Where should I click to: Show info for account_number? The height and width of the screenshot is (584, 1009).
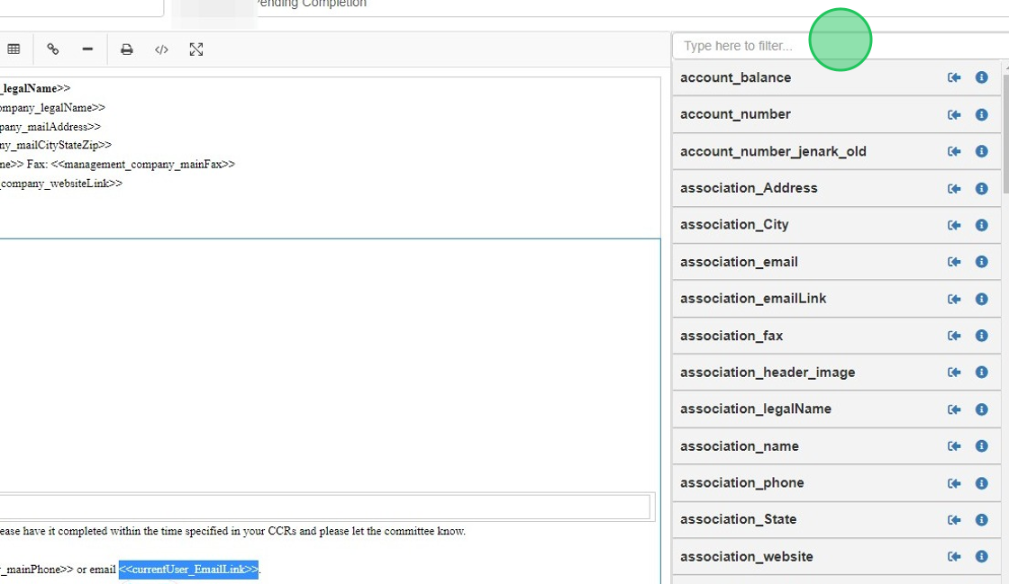tap(981, 114)
